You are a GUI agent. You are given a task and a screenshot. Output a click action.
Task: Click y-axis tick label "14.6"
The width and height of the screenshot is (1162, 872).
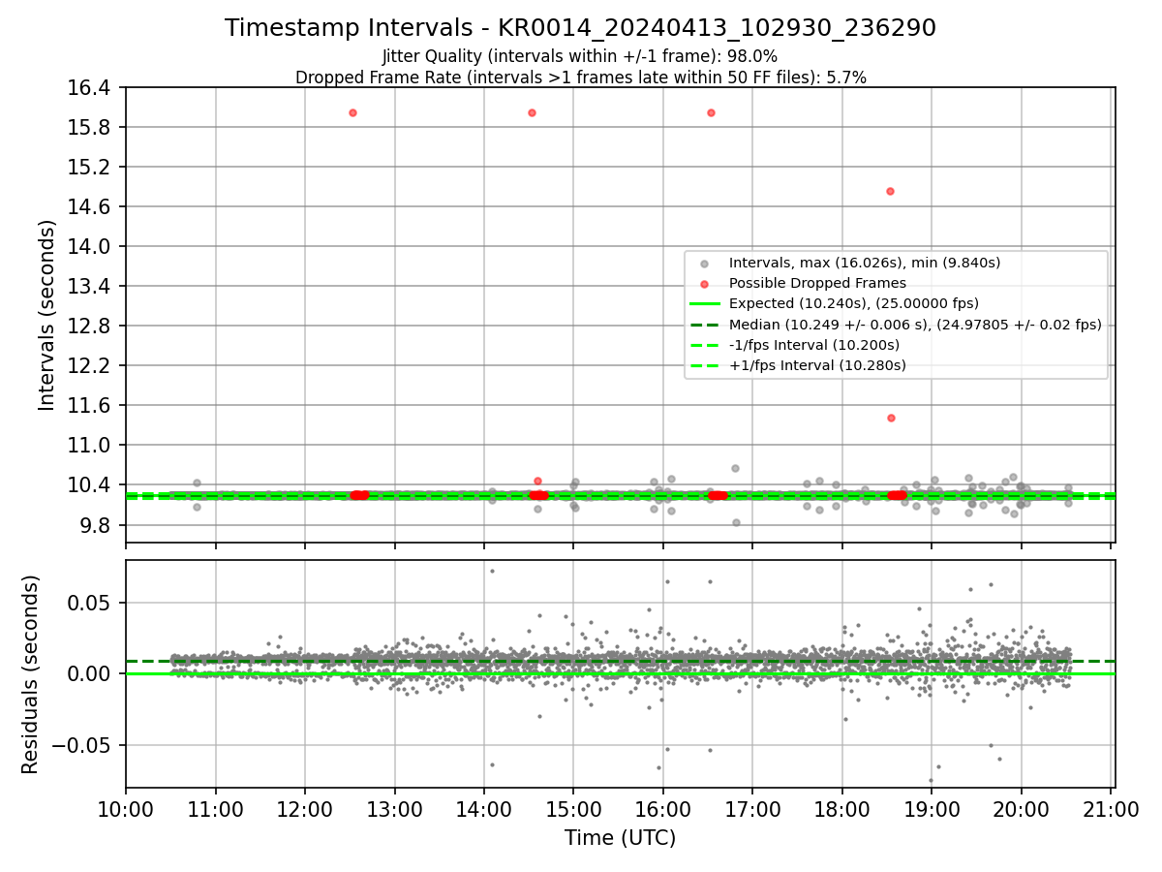pos(91,207)
